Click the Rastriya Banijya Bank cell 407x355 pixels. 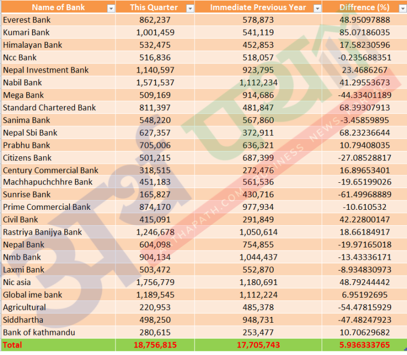[x=58, y=232]
